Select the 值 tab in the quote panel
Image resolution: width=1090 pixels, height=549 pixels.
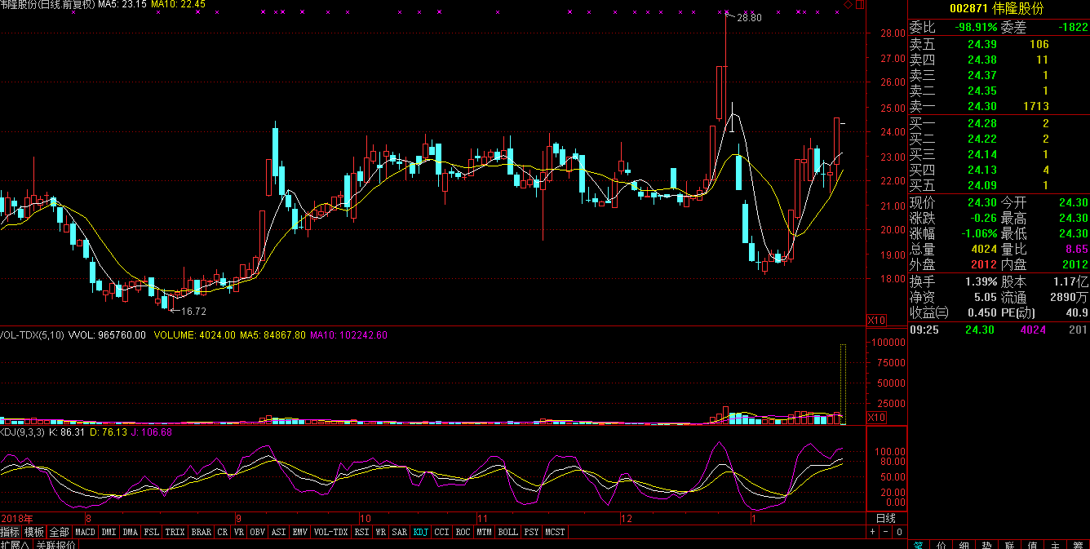point(1032,544)
